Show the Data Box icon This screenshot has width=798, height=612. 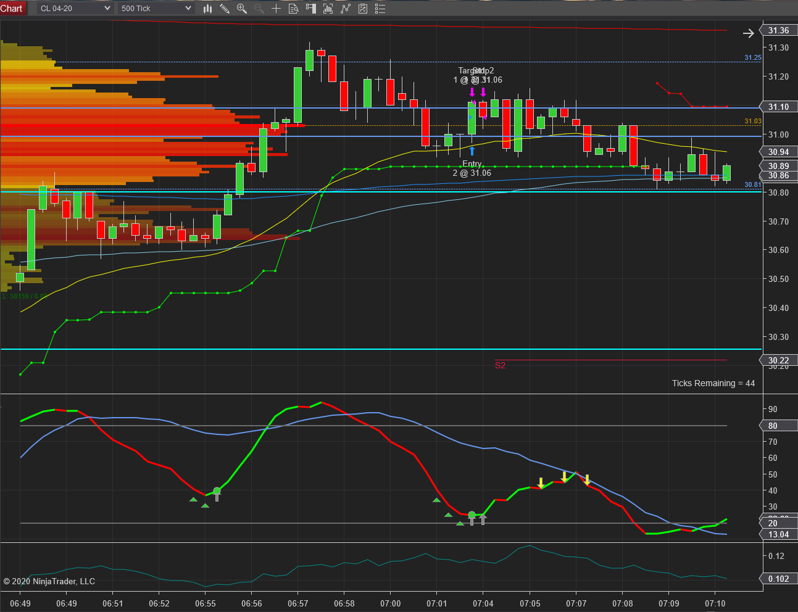(x=294, y=8)
